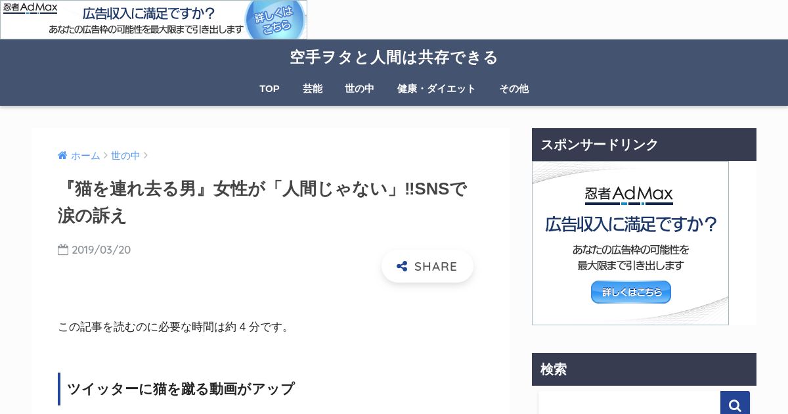Click the share icon in SHARE button
788x414 pixels.
402,266
